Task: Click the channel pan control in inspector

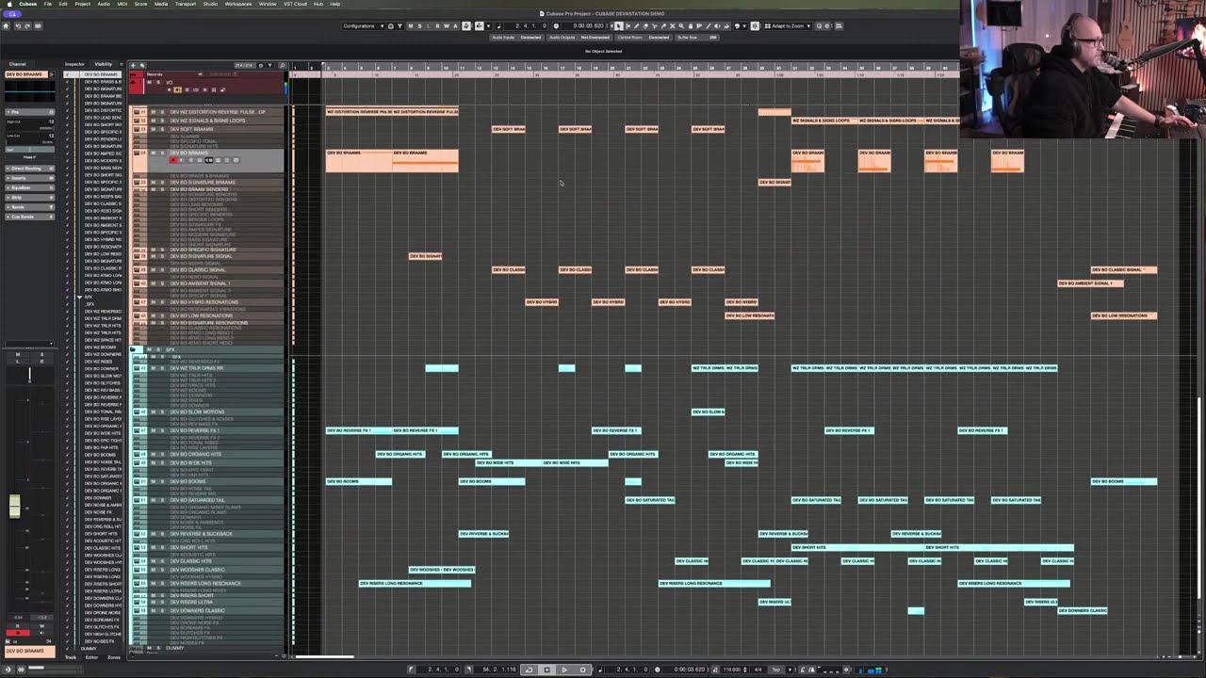Action: [x=29, y=374]
